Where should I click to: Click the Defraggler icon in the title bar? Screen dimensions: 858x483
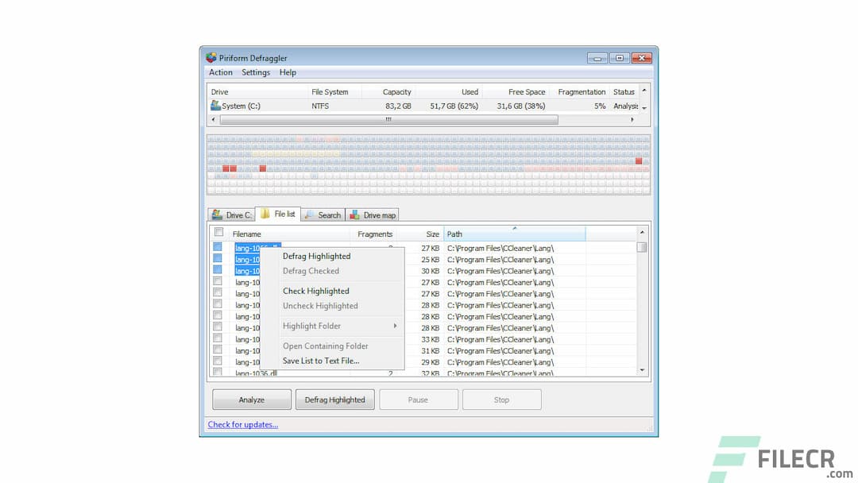(211, 57)
